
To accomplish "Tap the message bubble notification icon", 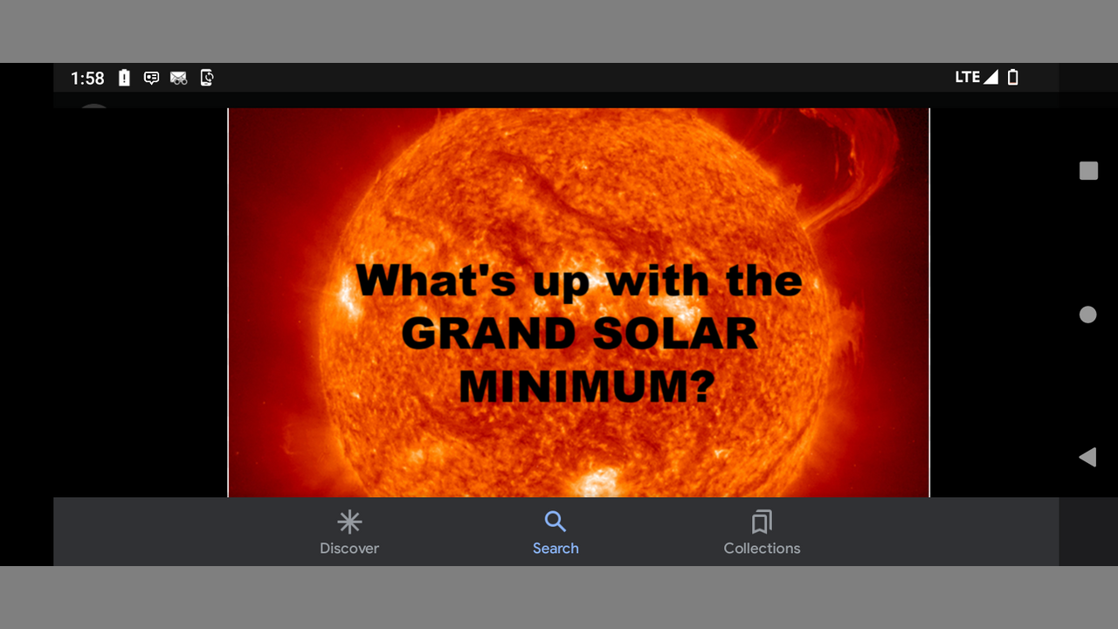I will pos(151,78).
